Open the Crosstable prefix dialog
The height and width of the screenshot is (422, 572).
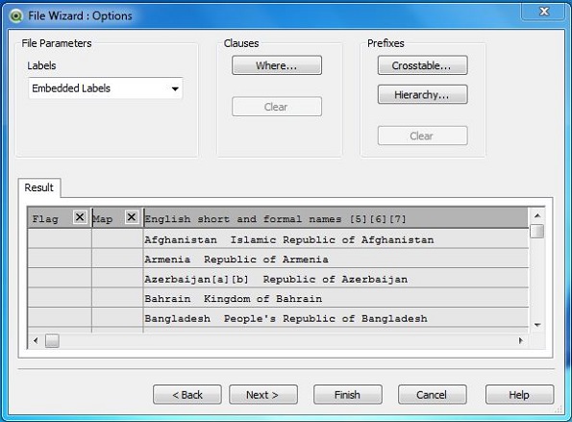coord(422,65)
